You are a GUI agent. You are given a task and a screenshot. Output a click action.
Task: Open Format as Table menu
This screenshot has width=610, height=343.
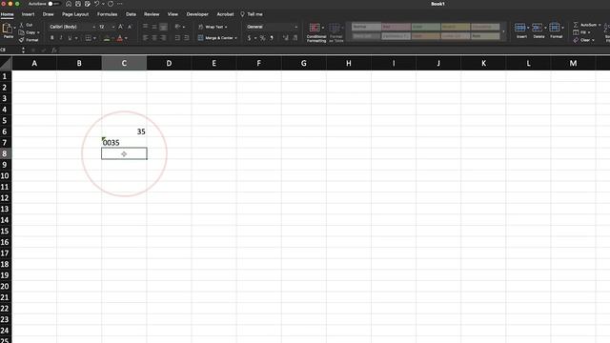[x=335, y=32]
